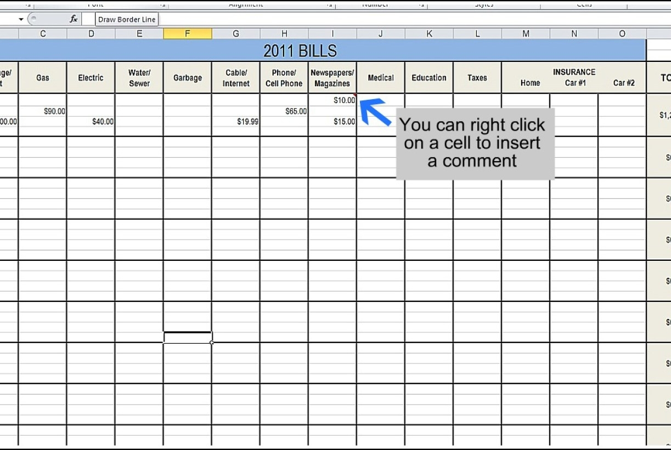This screenshot has height=450, width=671.
Task: Click the INSURANCE heading text
Action: pyautogui.click(x=574, y=72)
